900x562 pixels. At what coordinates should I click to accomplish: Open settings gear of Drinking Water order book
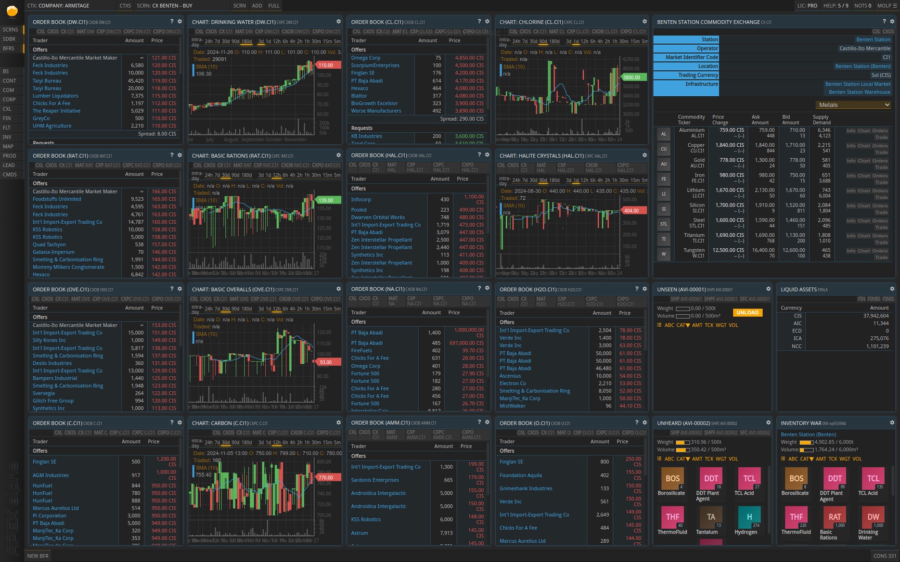[179, 21]
